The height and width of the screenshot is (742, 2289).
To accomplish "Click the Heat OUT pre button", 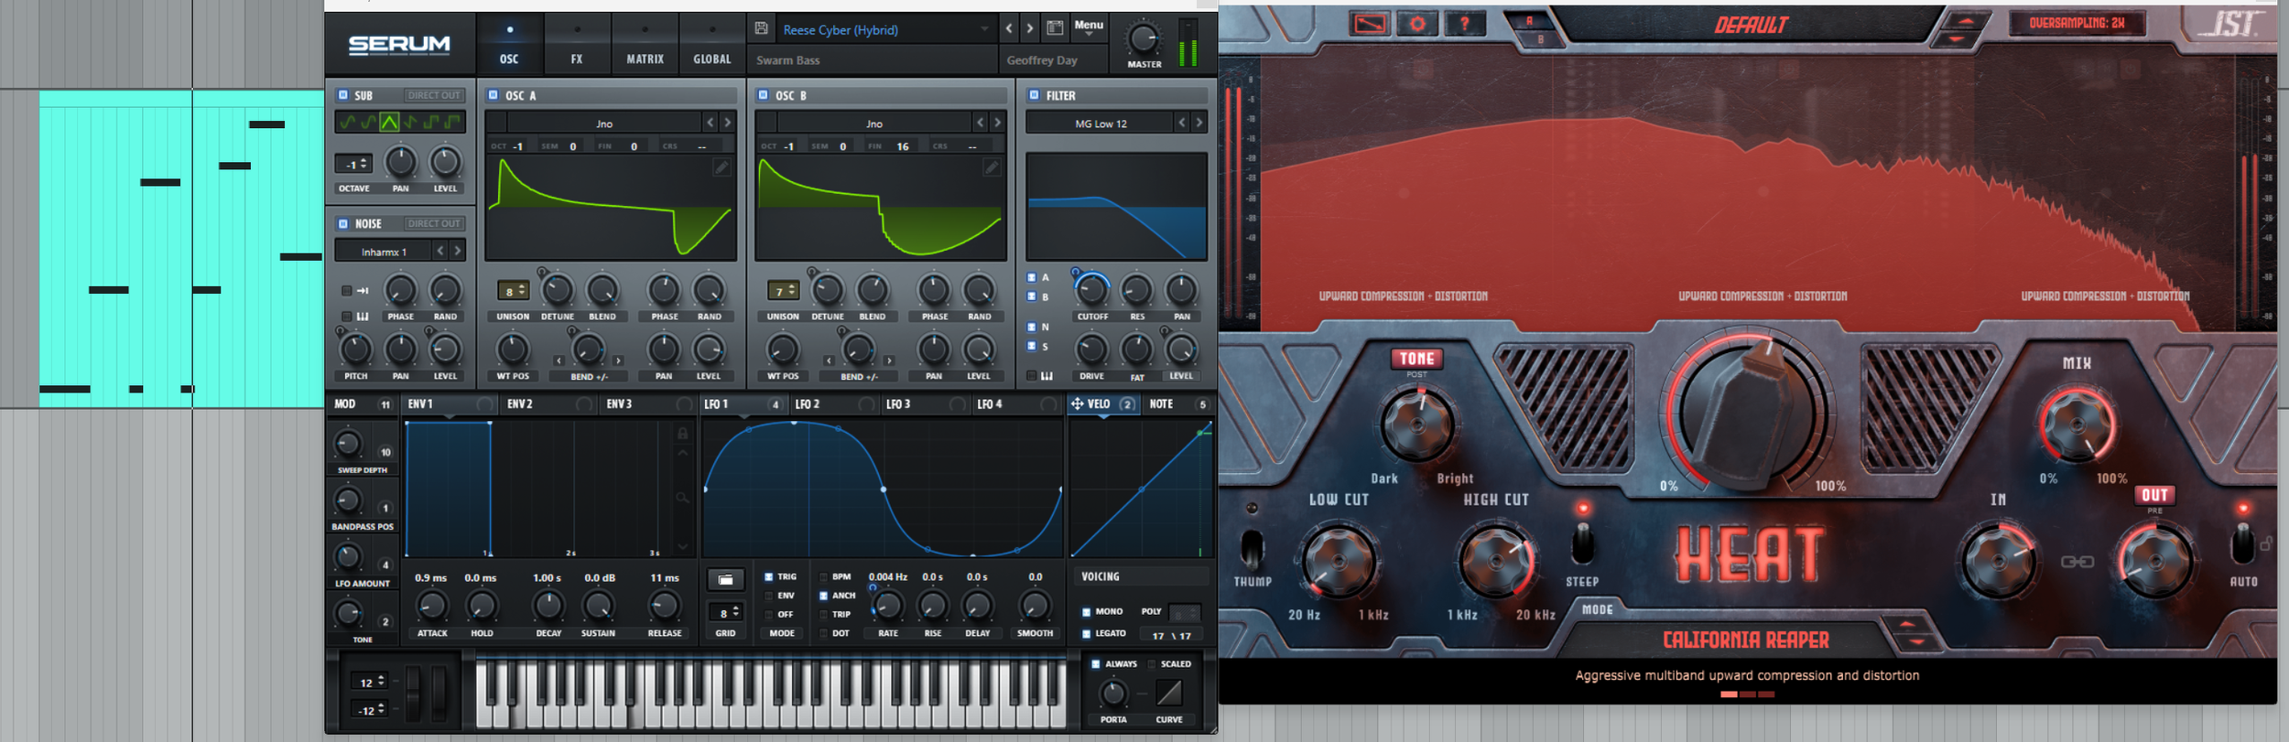I will tap(2154, 495).
